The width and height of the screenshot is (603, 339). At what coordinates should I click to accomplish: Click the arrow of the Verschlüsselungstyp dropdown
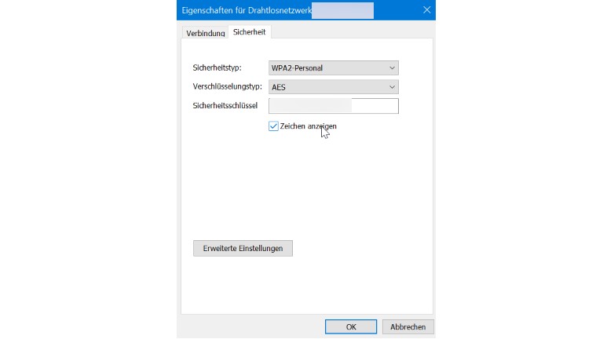[x=392, y=87]
